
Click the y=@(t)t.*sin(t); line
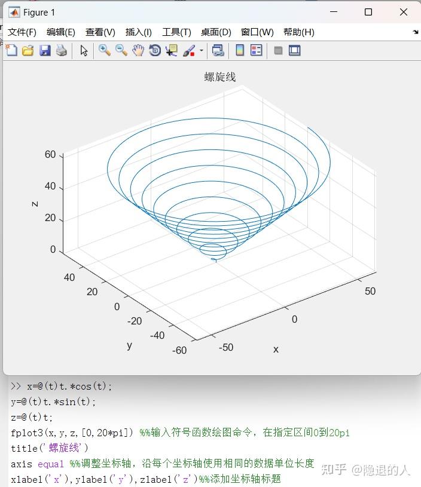pyautogui.click(x=53, y=402)
